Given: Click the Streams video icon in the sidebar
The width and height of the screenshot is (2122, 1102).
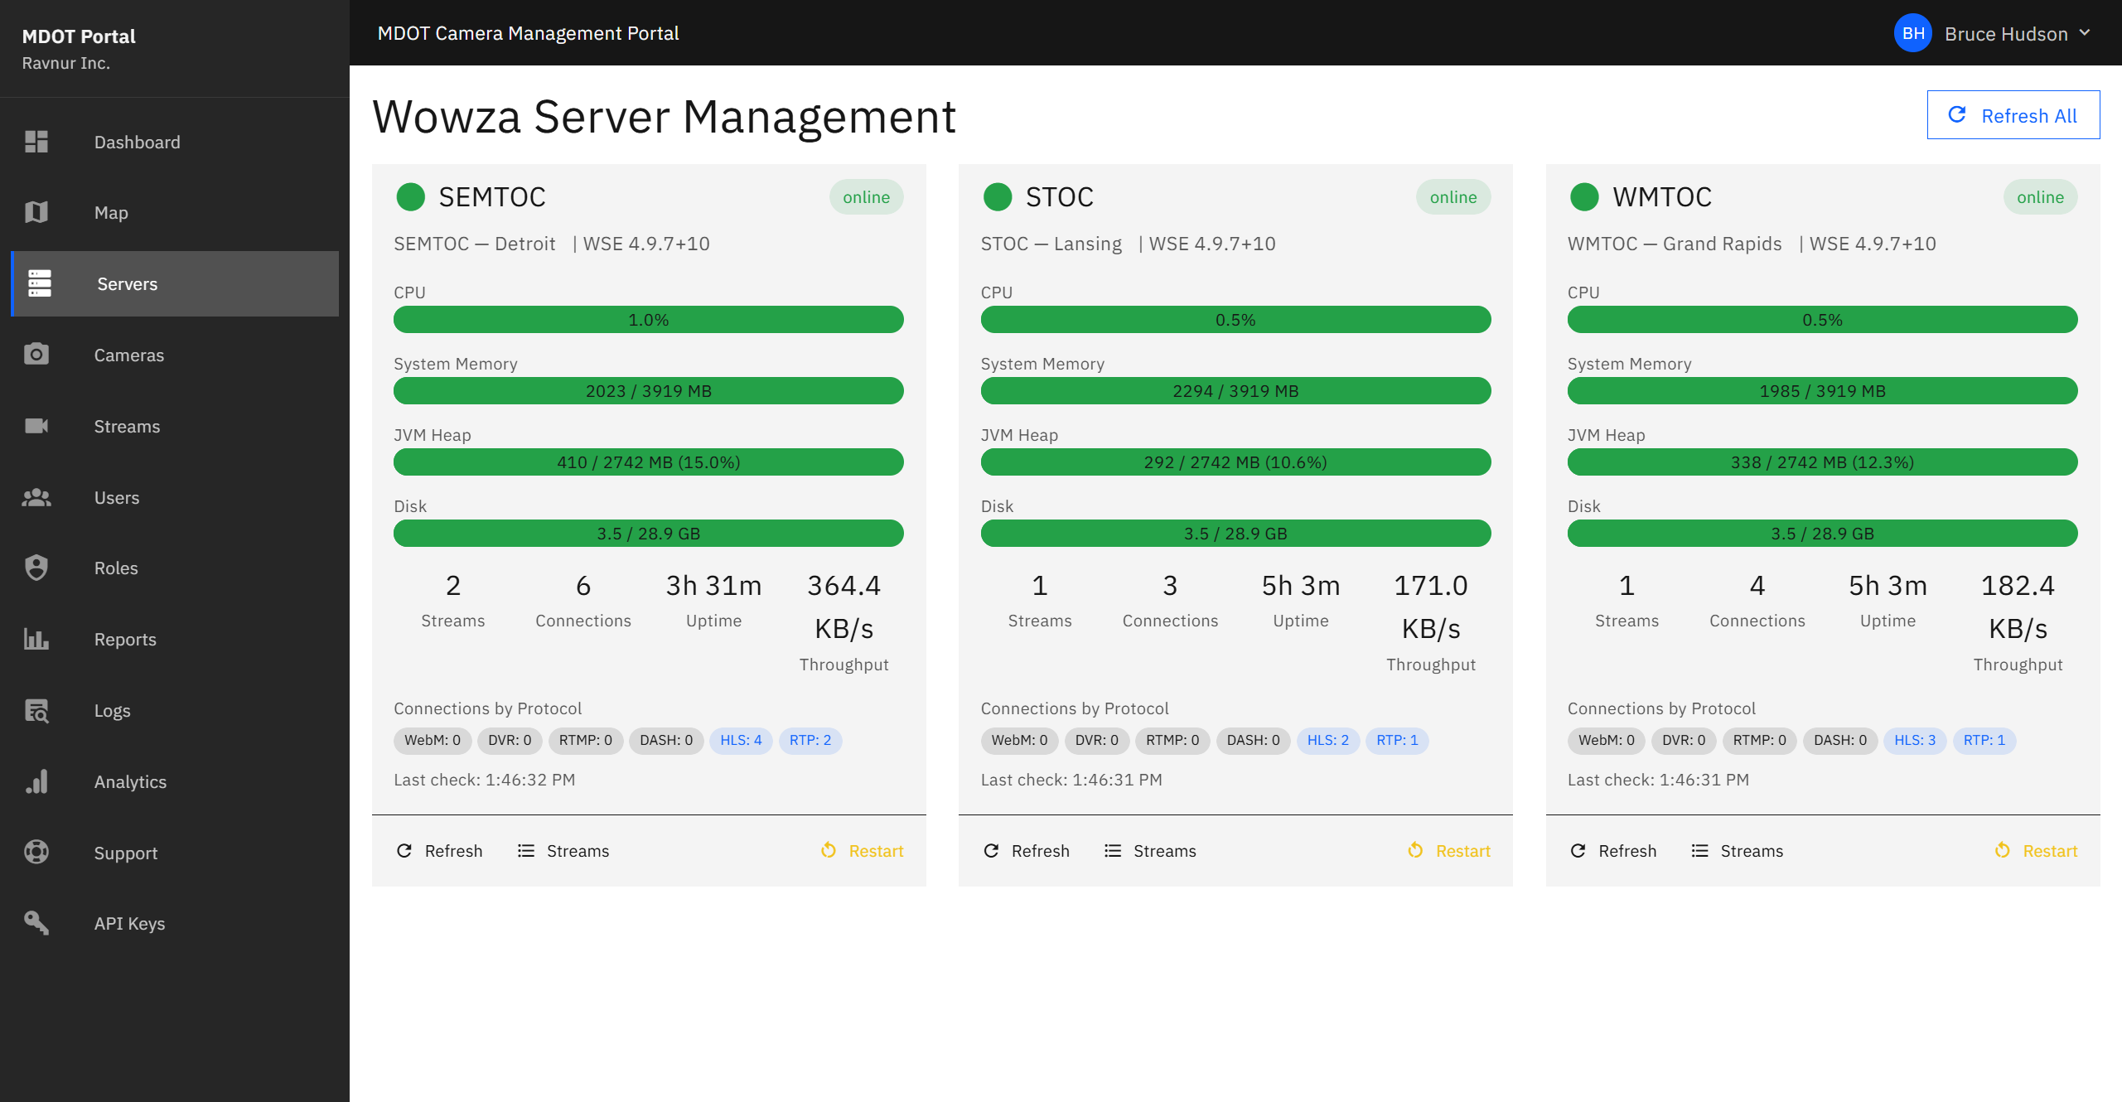Looking at the screenshot, I should 37,426.
